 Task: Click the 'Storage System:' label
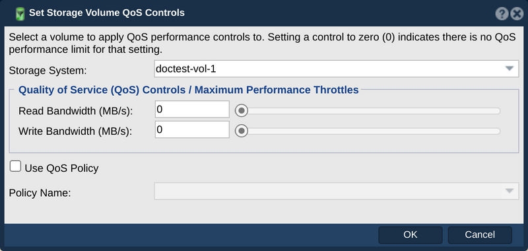48,71
